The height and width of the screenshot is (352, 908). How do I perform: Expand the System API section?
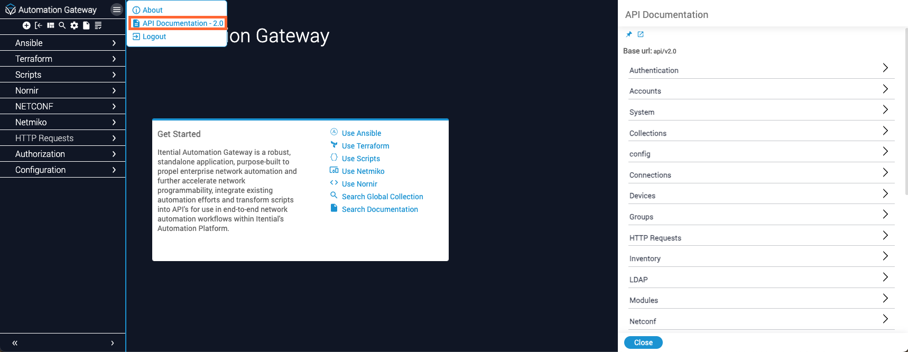pos(761,111)
